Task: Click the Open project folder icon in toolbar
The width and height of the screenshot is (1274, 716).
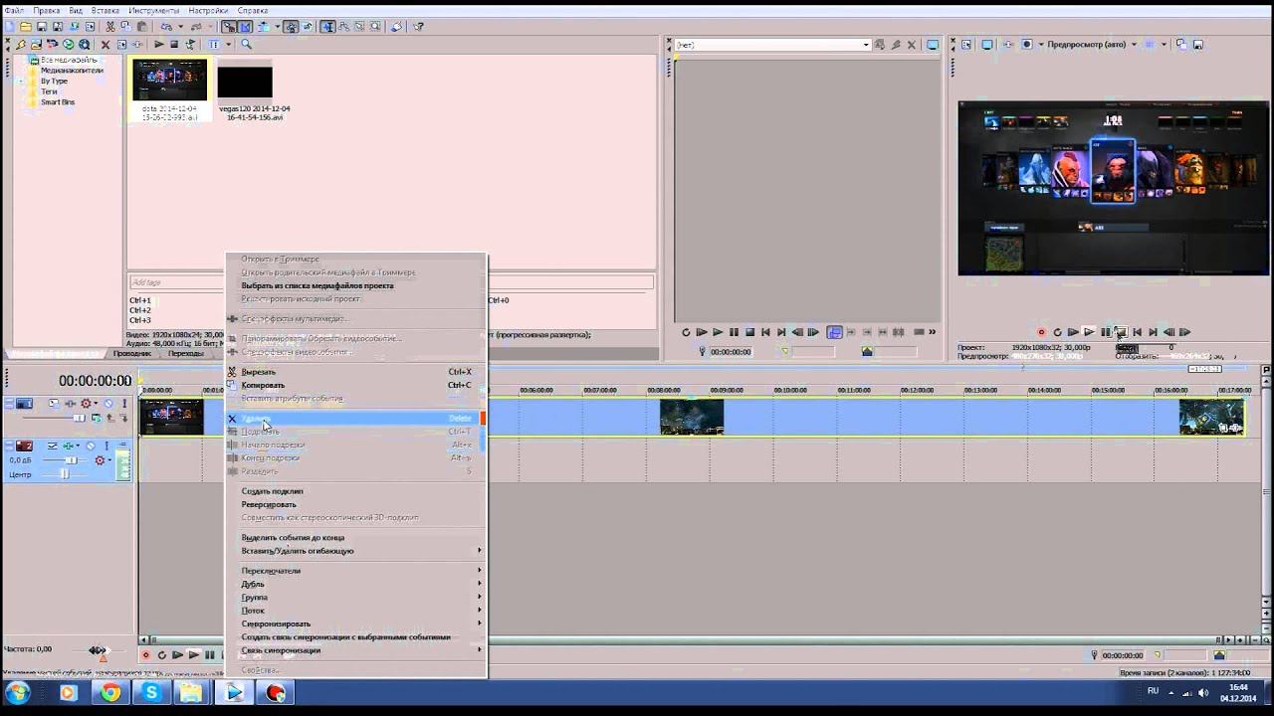Action: coord(25,27)
